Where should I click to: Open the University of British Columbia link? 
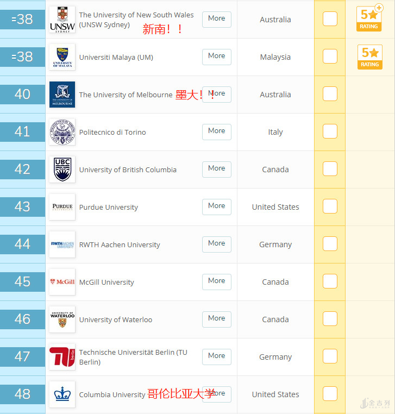click(x=128, y=170)
